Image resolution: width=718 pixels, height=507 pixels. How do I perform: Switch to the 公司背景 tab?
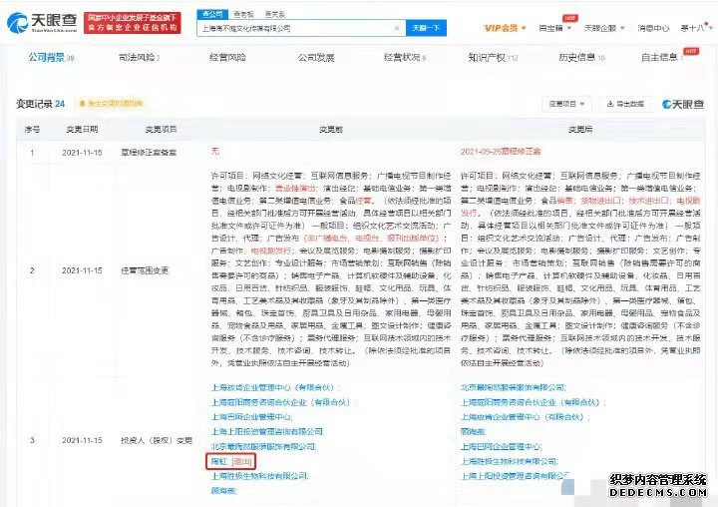51,57
